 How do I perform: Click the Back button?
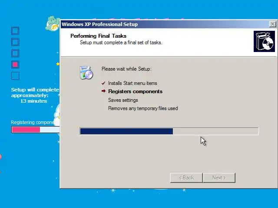[x=186, y=178]
